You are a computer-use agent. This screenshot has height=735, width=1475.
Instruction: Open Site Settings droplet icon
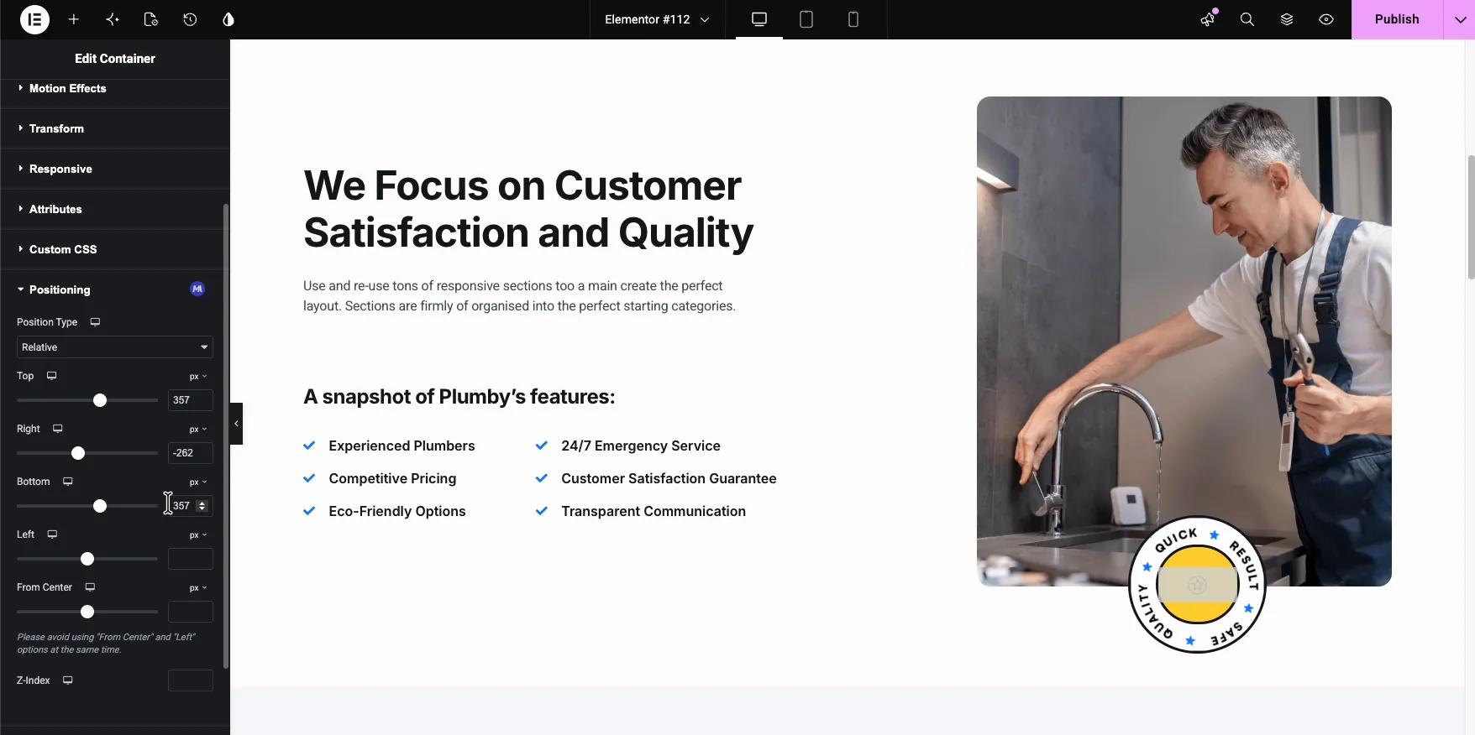pyautogui.click(x=228, y=19)
